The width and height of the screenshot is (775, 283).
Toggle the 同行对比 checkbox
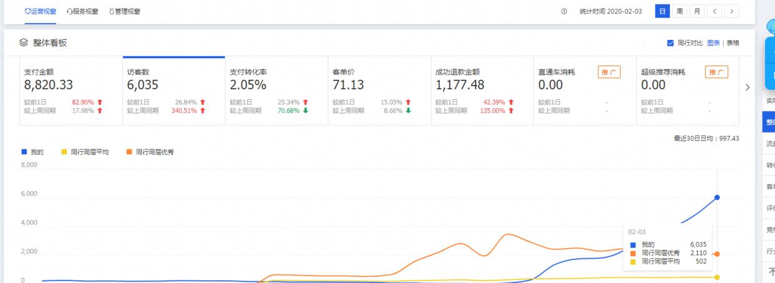(671, 43)
